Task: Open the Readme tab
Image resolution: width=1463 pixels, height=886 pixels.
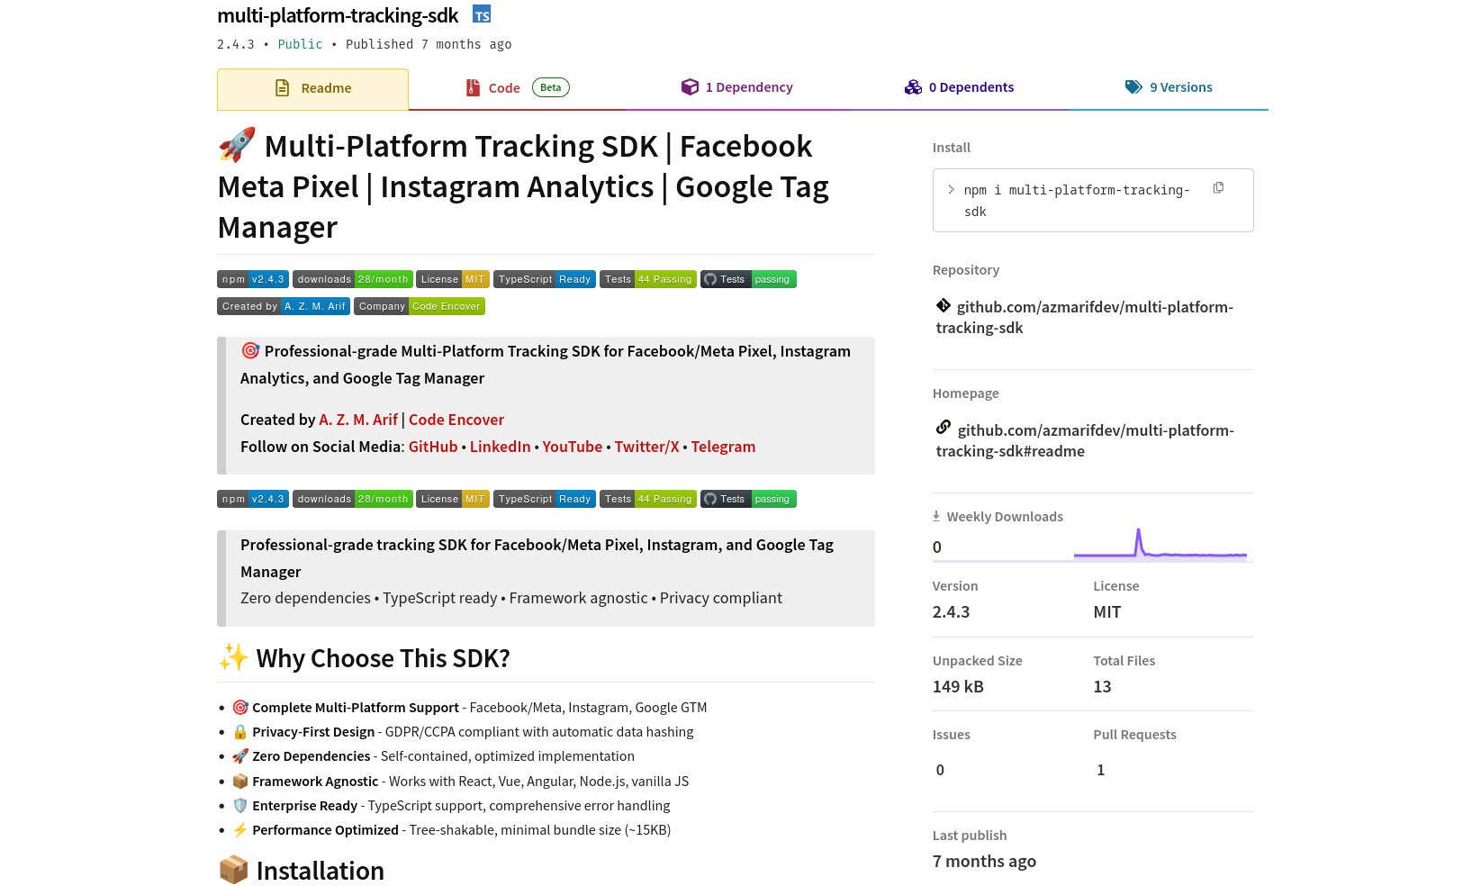Action: point(312,88)
